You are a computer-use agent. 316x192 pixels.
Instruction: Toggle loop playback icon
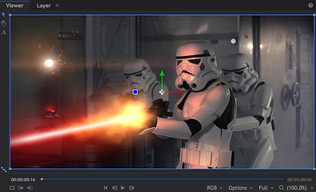[x=12, y=188]
